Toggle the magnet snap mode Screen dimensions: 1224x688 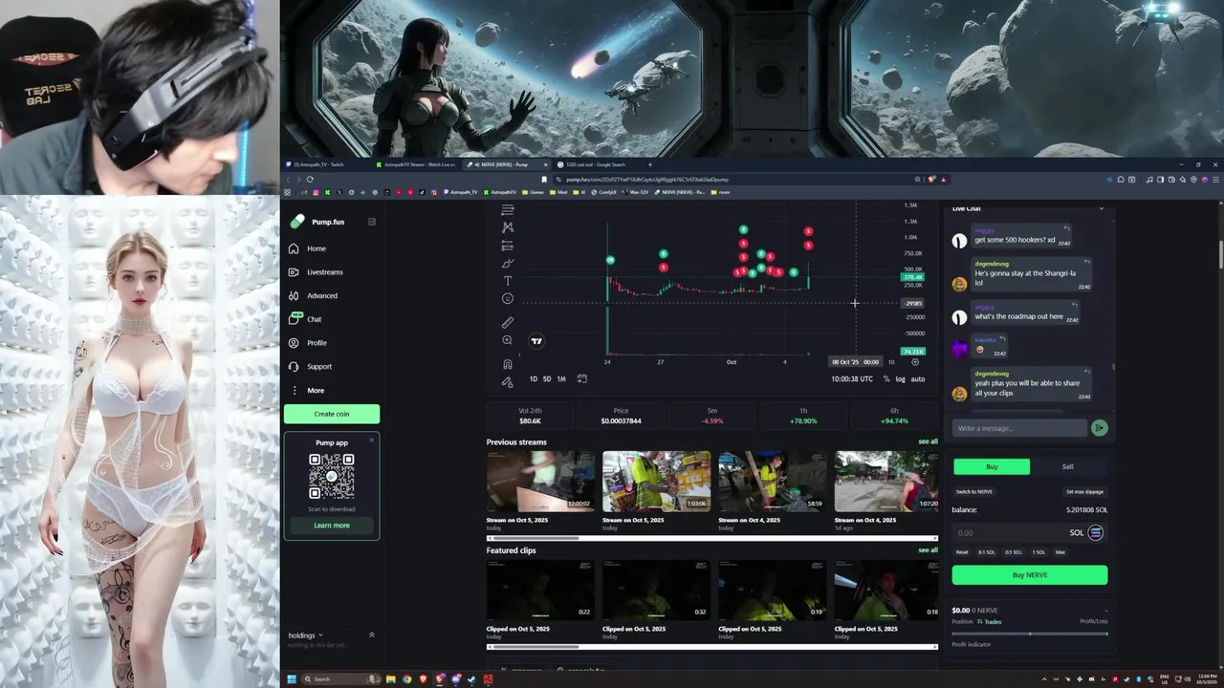508,364
